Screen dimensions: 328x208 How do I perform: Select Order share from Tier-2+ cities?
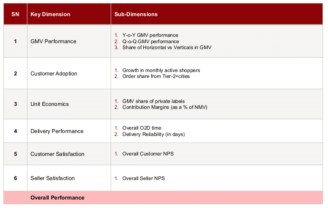pyautogui.click(x=156, y=76)
